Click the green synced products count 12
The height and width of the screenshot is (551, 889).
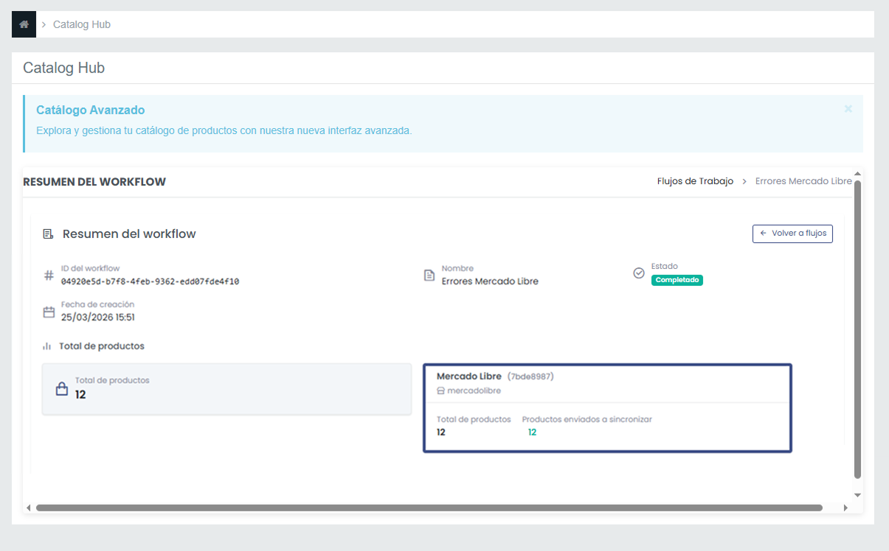(532, 432)
